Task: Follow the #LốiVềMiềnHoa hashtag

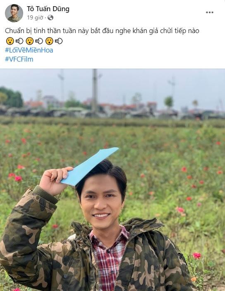Action: pos(29,50)
